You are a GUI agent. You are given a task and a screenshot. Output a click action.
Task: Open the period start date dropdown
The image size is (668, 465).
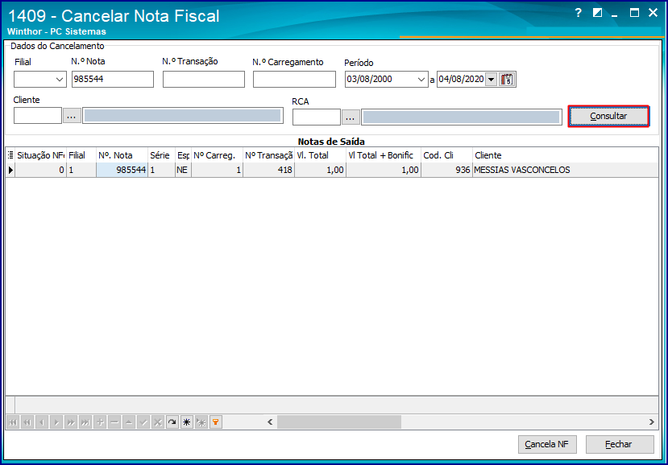421,80
